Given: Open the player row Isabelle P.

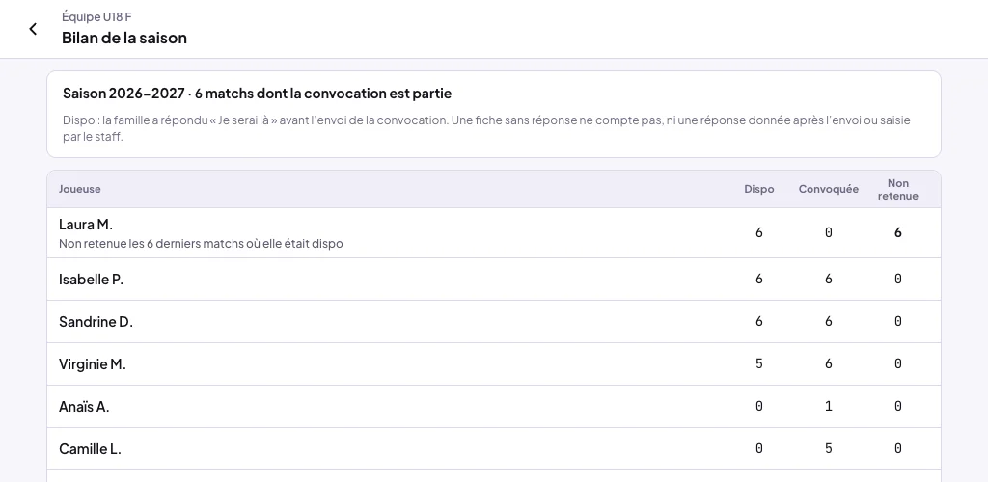Looking at the screenshot, I should (494, 280).
